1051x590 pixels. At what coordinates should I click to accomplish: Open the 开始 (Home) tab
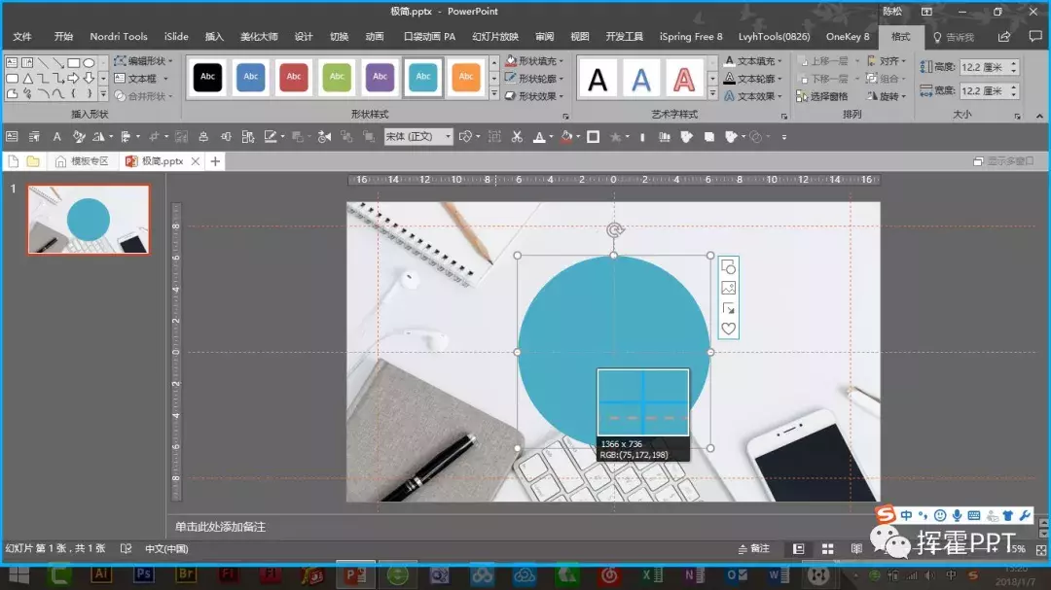[x=63, y=37]
